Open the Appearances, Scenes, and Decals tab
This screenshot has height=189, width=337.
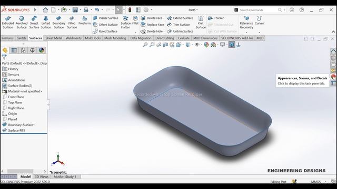333,77
